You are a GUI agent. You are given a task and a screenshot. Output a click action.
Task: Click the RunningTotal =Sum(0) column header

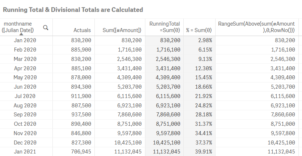165,27
